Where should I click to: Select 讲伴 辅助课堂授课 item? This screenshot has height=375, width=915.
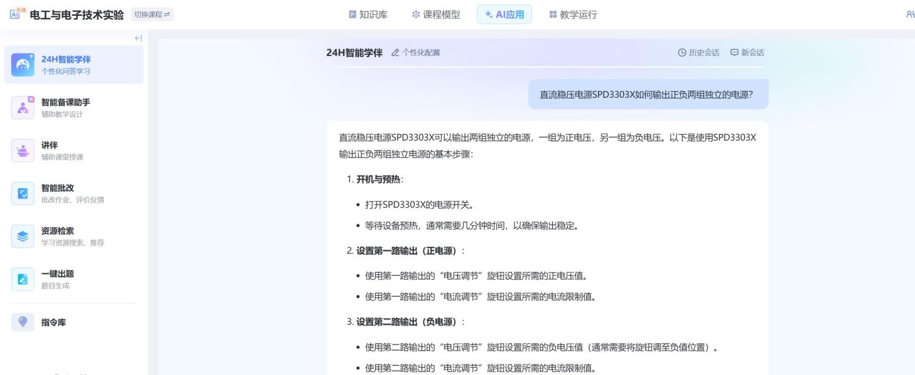pos(73,151)
